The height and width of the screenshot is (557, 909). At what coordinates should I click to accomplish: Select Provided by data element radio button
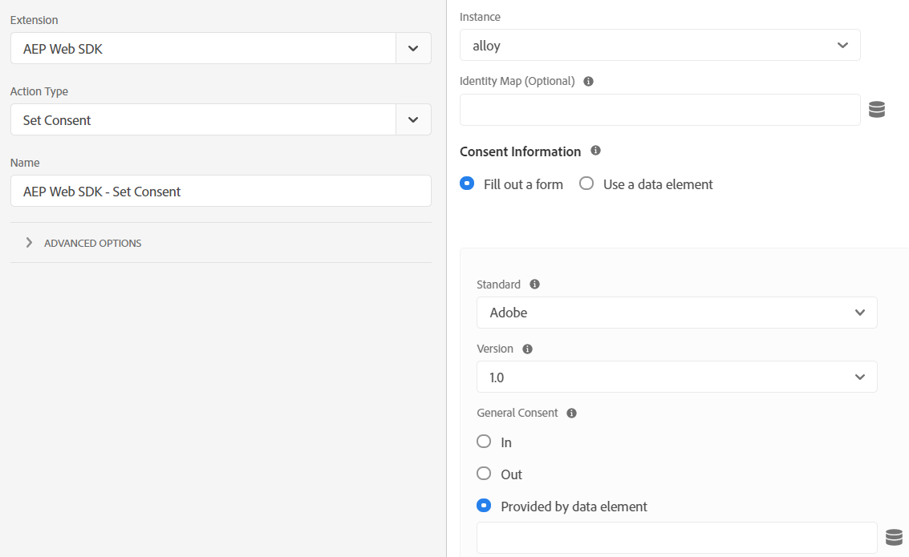pyautogui.click(x=484, y=506)
